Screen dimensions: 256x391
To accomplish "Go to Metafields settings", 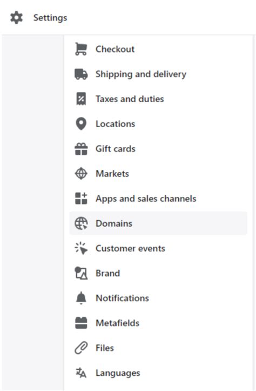I will [158, 323].
